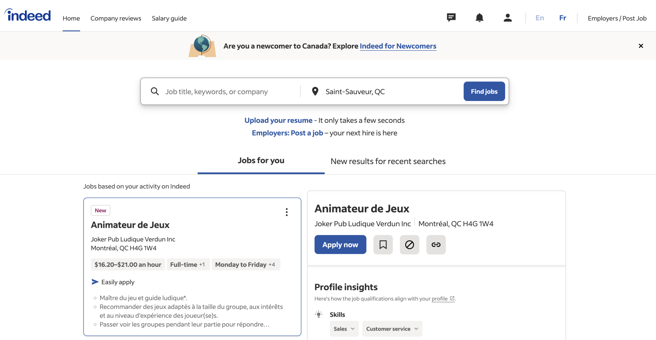The width and height of the screenshot is (656, 340).
Task: Save job with the bookmark icon
Action: pyautogui.click(x=383, y=245)
